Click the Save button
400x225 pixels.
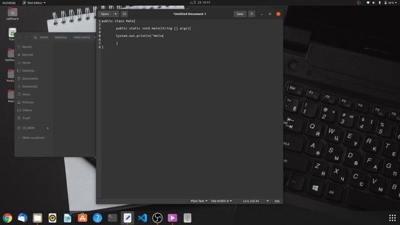coord(240,14)
